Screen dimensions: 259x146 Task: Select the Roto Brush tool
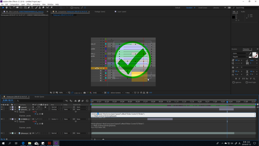point(47,8)
